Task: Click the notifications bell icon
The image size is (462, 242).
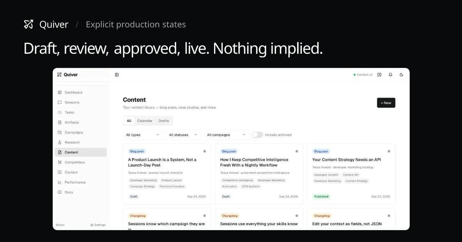Action: (390, 75)
